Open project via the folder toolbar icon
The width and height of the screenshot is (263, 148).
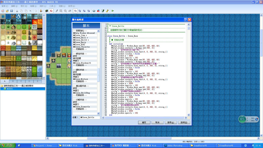[x=7, y=11]
